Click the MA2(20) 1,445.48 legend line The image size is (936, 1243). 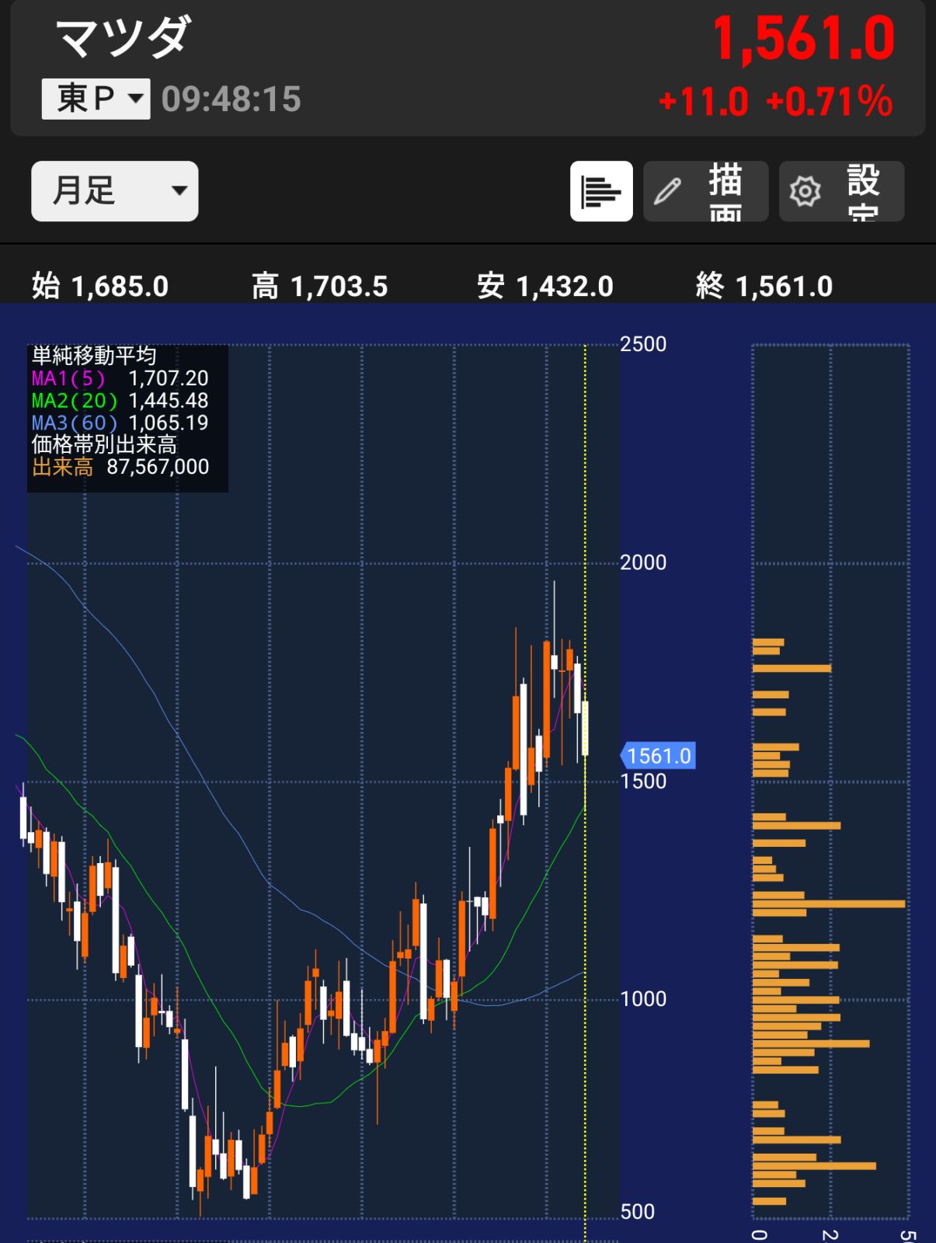coord(120,401)
